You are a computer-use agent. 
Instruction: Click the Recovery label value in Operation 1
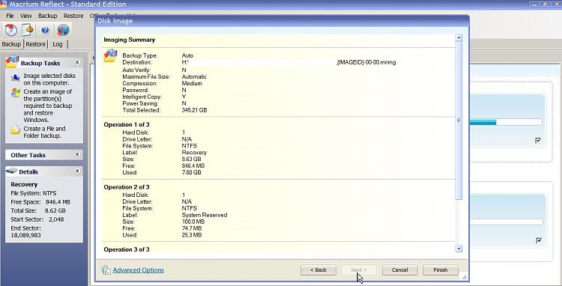pos(194,153)
